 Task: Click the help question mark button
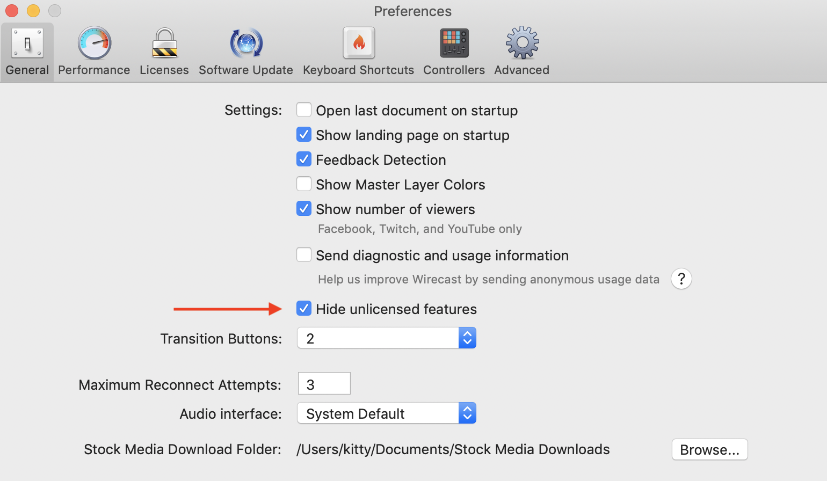pos(681,279)
